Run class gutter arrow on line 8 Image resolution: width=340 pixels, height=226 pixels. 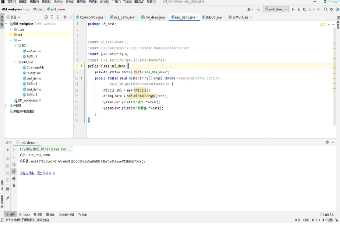[82, 66]
